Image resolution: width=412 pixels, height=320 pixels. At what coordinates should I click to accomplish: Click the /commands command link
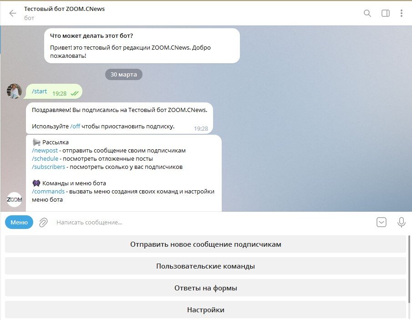pos(48,191)
